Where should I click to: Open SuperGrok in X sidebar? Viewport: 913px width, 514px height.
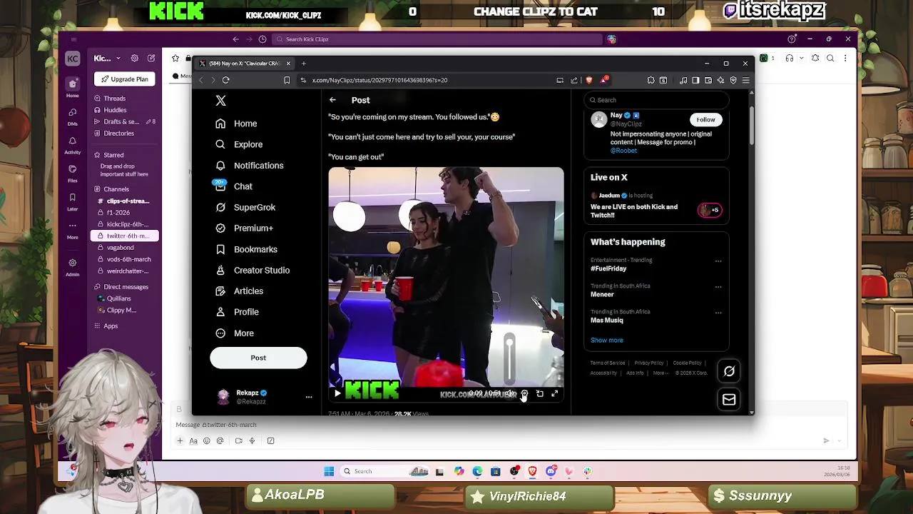pyautogui.click(x=245, y=207)
